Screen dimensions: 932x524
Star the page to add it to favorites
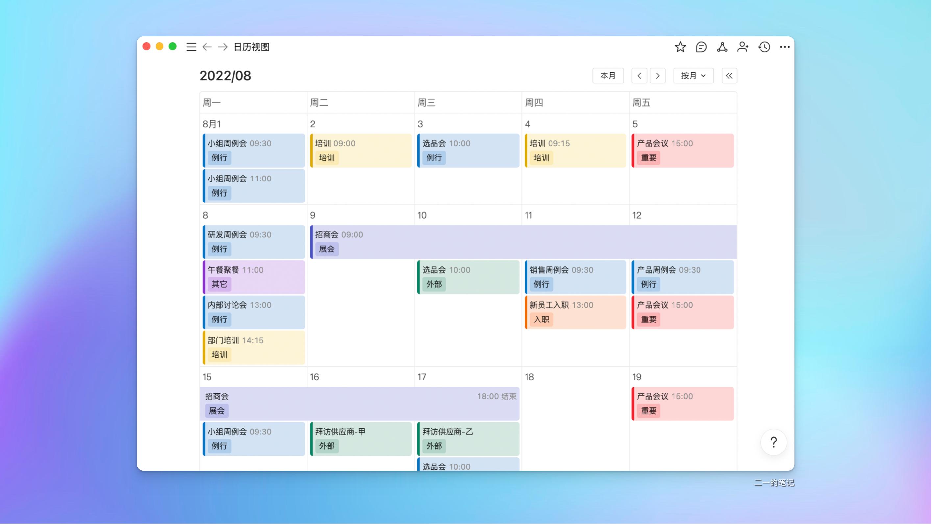coord(680,47)
